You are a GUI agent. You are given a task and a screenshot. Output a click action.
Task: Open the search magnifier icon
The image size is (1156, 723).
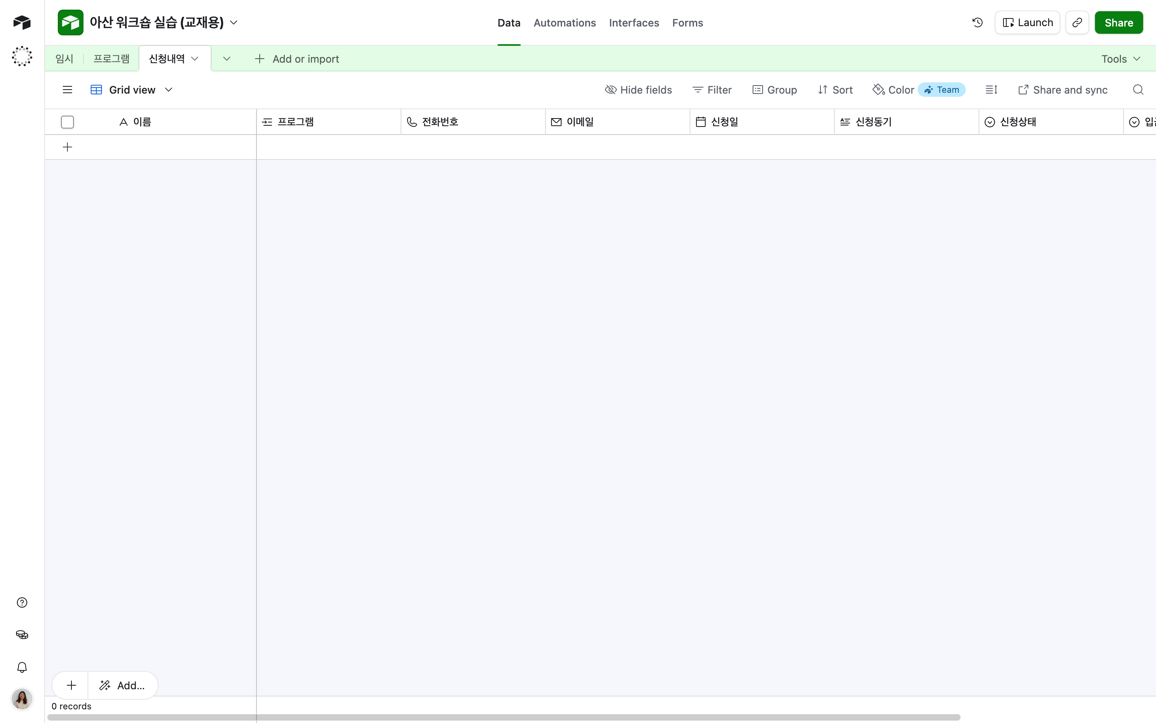coord(1138,90)
